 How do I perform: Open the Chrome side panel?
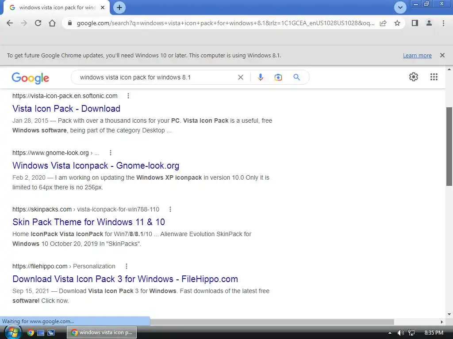click(415, 23)
